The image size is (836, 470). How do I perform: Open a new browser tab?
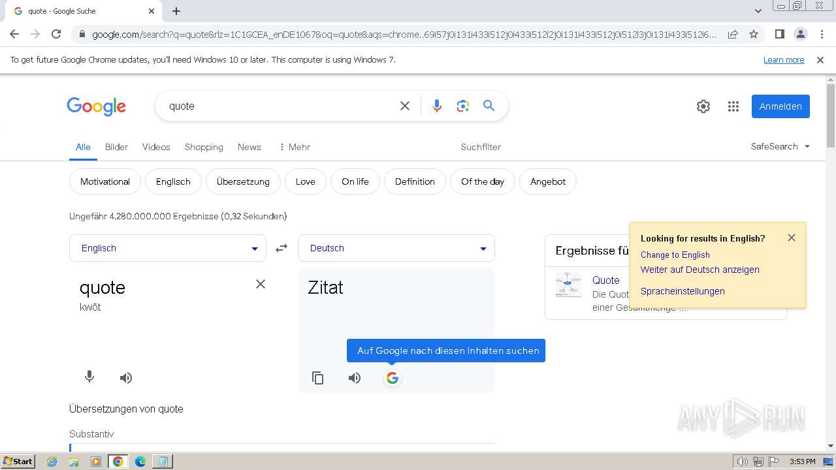pyautogui.click(x=176, y=11)
